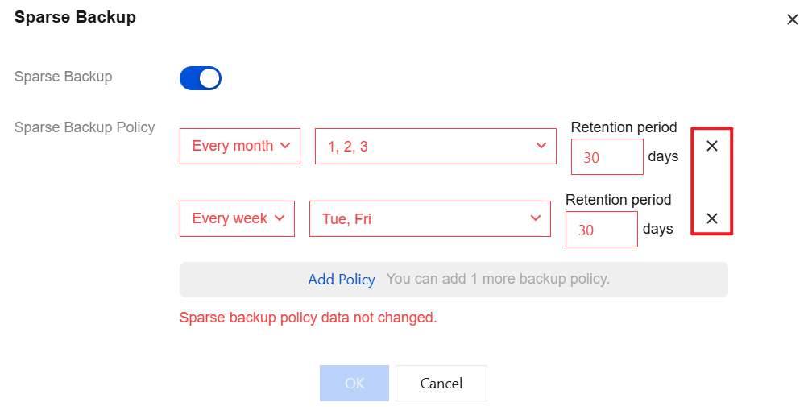Click the "add 1 more backup policy" hint
This screenshot has height=407, width=808.
(x=498, y=280)
